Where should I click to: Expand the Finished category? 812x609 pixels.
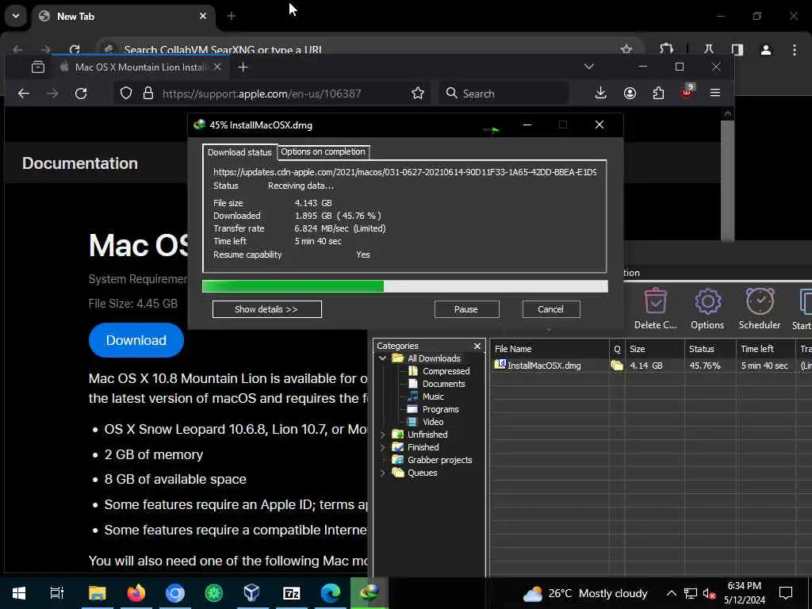383,447
